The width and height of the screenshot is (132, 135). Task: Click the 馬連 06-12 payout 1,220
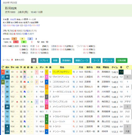pyautogui.click(x=43, y=49)
